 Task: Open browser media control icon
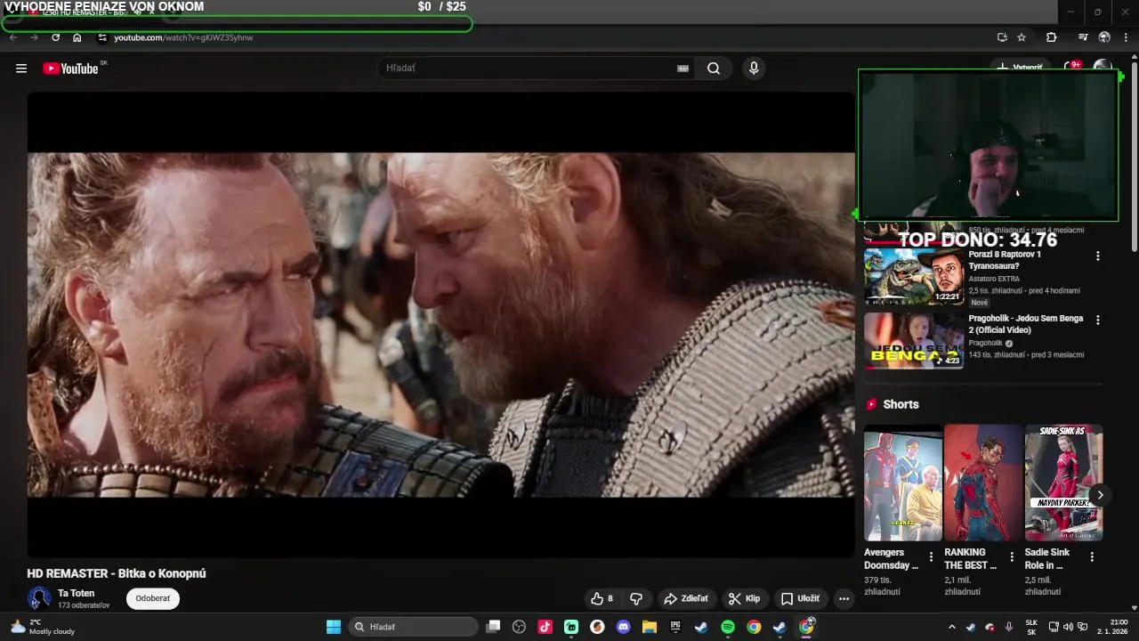[1083, 37]
